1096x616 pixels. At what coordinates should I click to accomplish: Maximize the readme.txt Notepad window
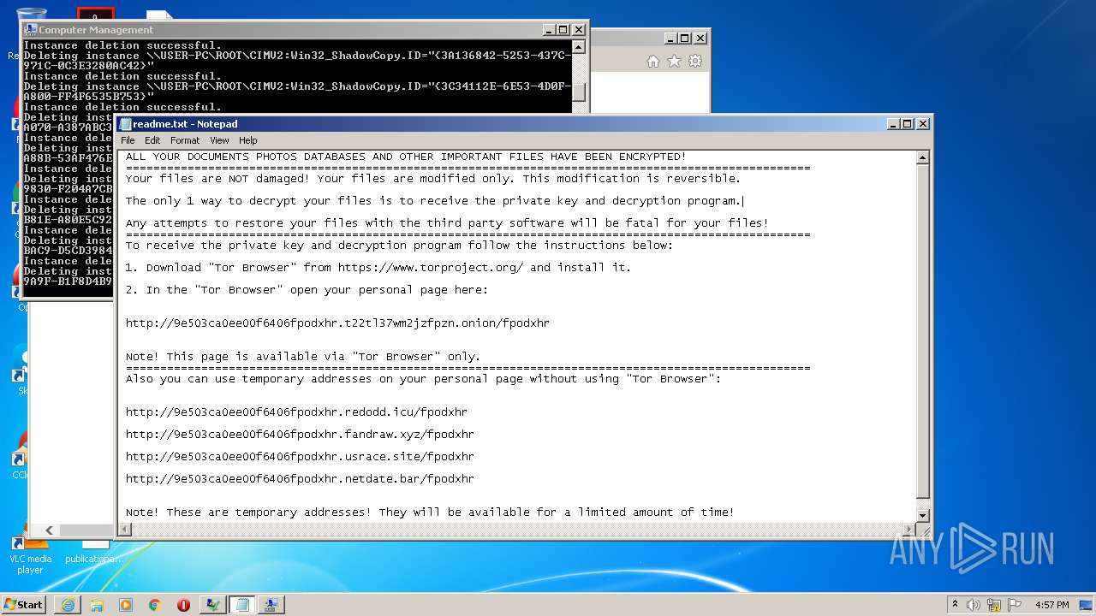point(908,124)
